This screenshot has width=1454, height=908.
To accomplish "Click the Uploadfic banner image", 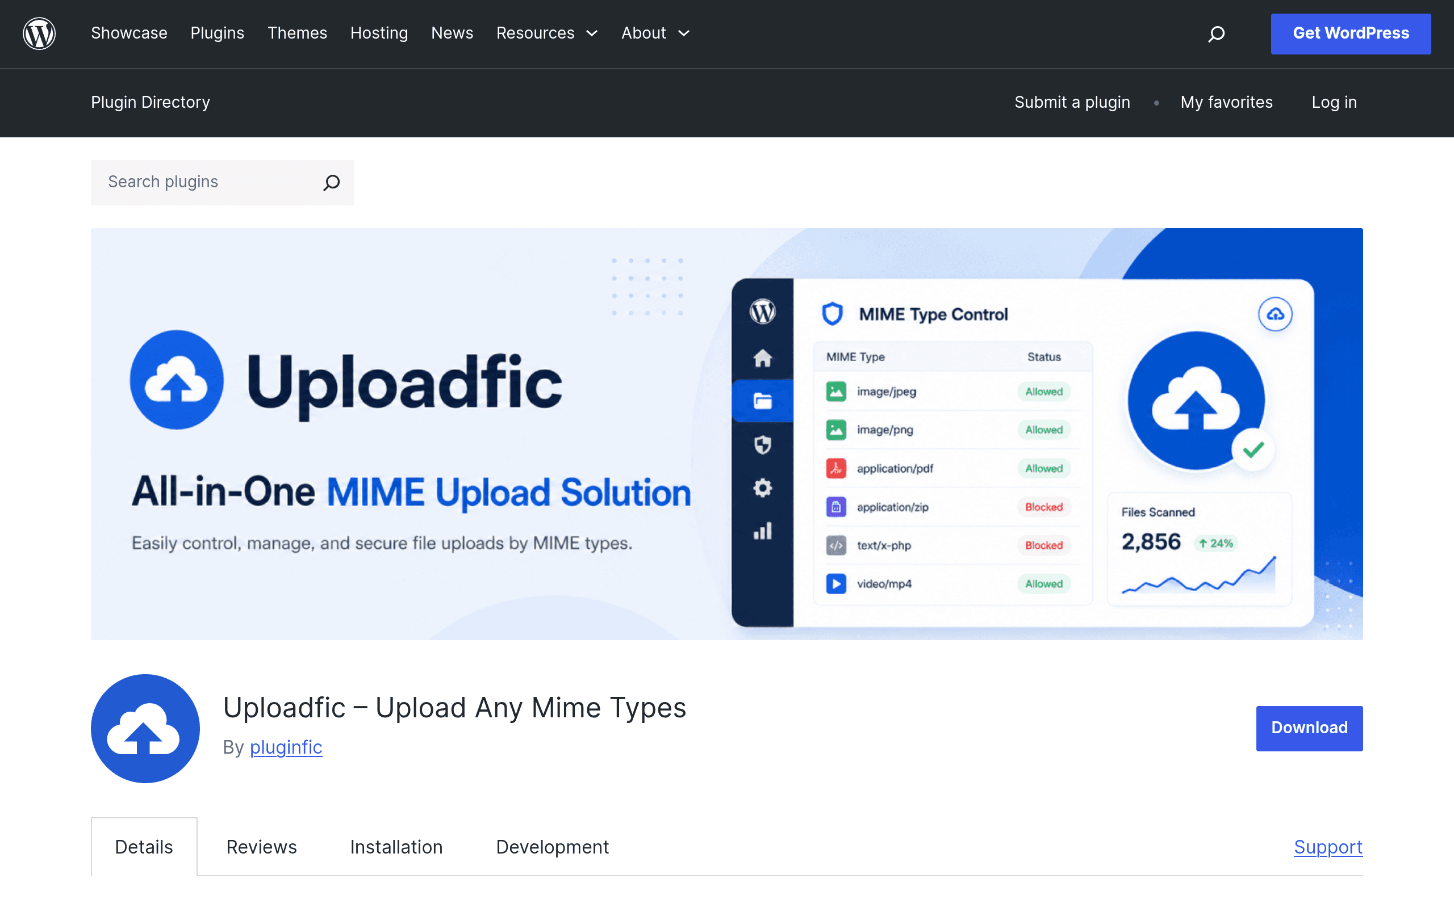I will [x=727, y=434].
